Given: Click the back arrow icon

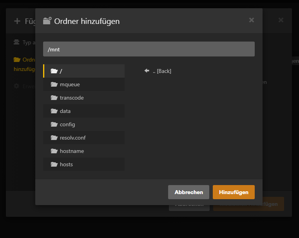Looking at the screenshot, I should coord(147,71).
